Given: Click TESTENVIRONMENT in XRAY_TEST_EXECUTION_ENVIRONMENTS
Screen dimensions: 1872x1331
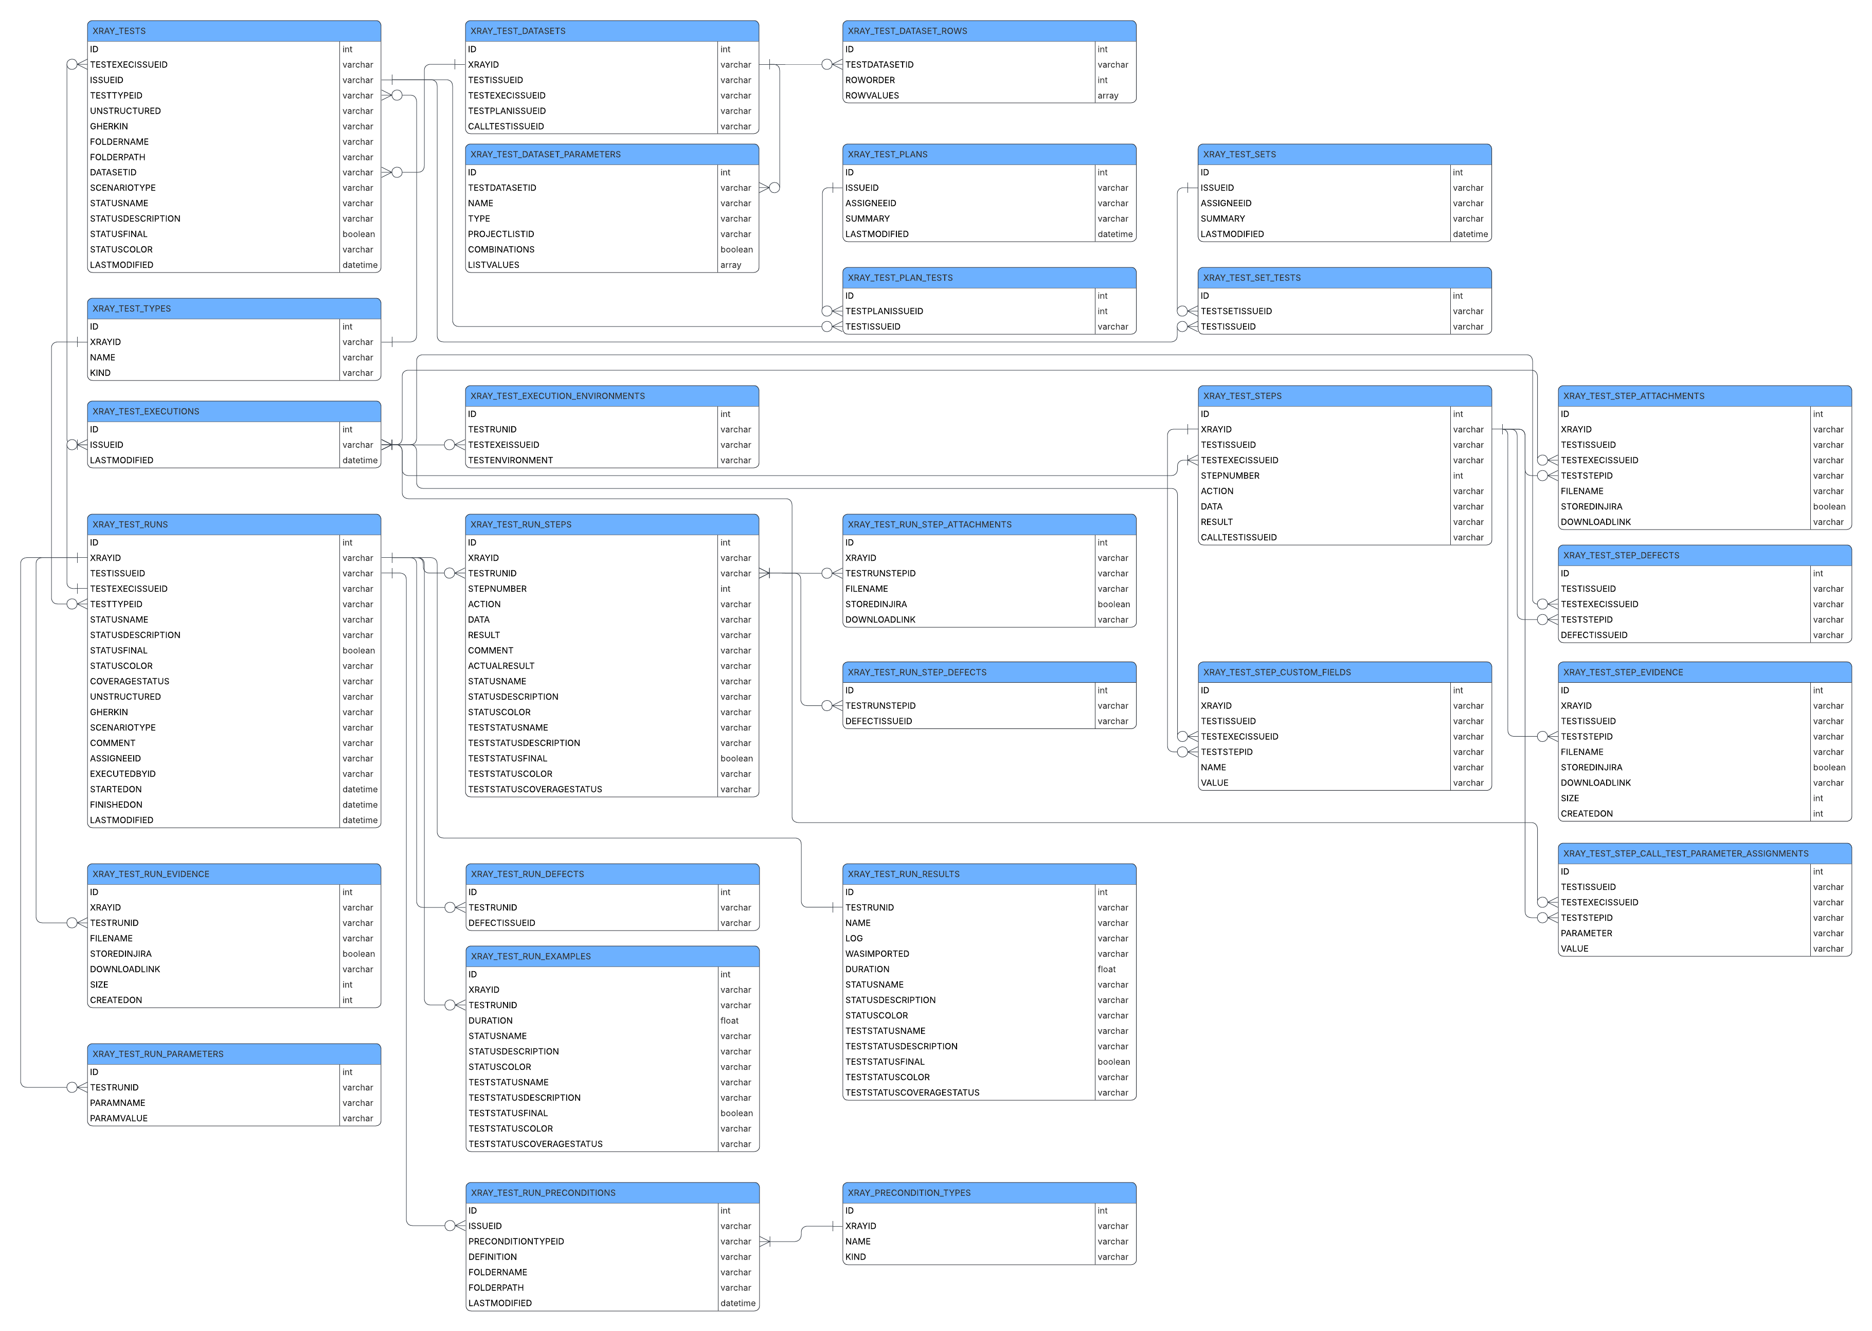Looking at the screenshot, I should 611,461.
